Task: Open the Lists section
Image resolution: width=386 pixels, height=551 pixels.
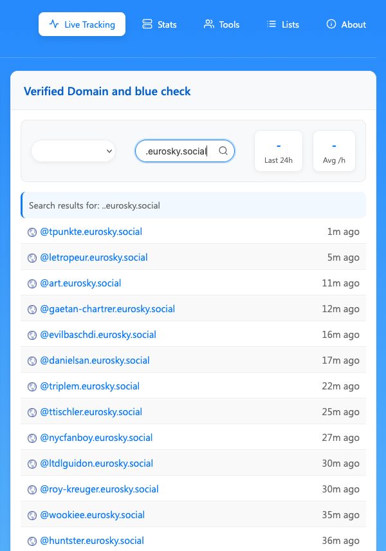Action: 283,24
